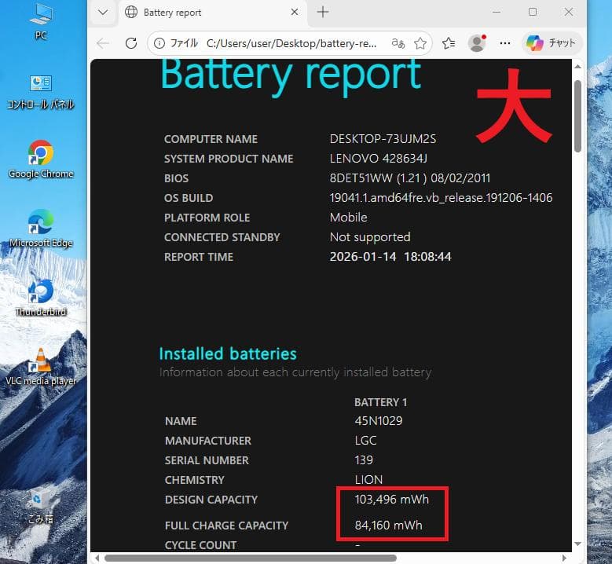
Task: Close the Edge browser window
Action: (x=569, y=12)
